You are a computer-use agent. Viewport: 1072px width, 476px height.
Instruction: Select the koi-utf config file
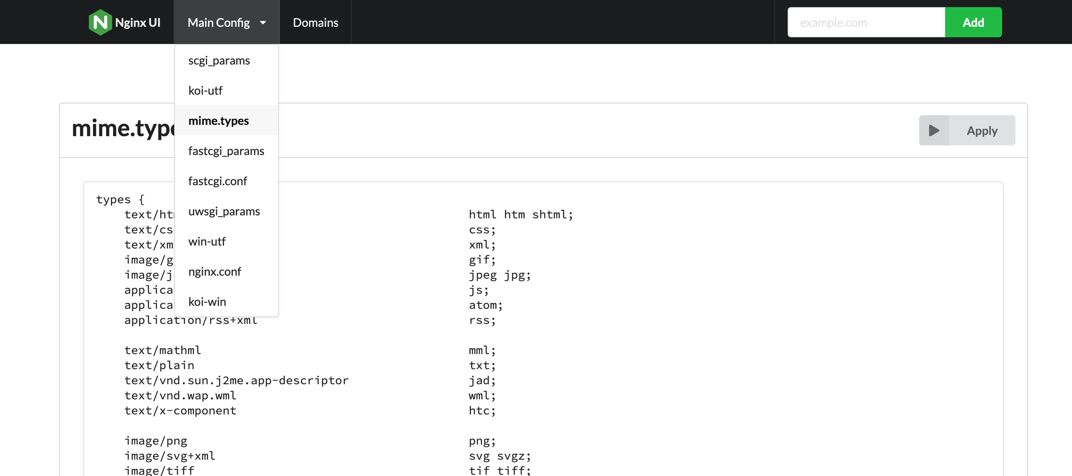point(206,90)
